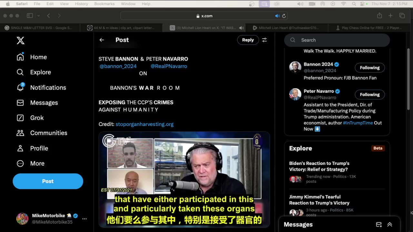
Task: Open Communities in the sidebar
Action: [x=42, y=133]
